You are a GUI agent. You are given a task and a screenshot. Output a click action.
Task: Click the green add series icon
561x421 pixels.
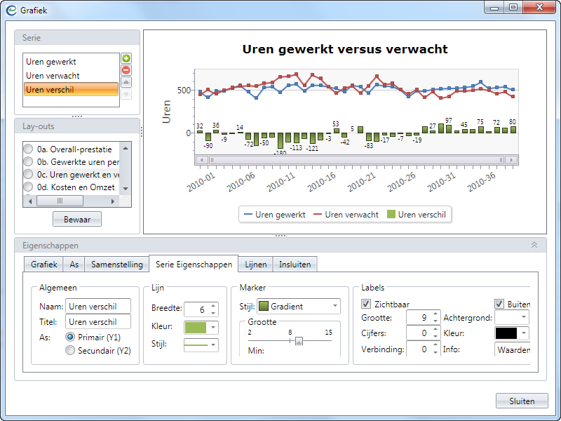pos(126,58)
